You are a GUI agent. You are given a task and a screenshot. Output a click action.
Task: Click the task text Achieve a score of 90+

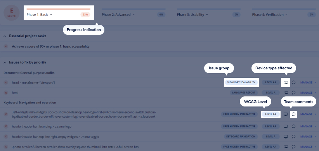point(51,46)
